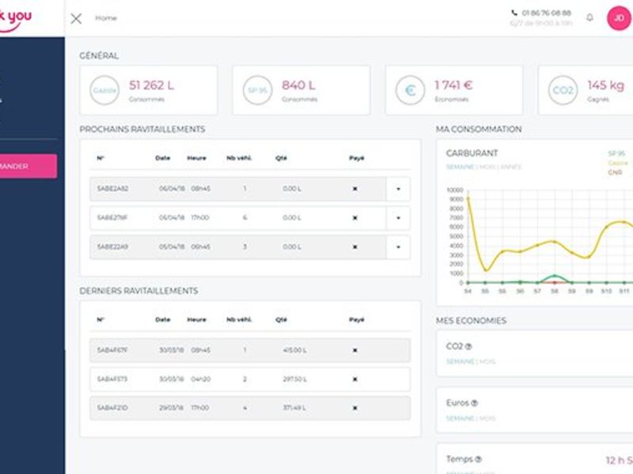Click the CO2 circle icon
This screenshot has height=474, width=633.
tap(563, 90)
